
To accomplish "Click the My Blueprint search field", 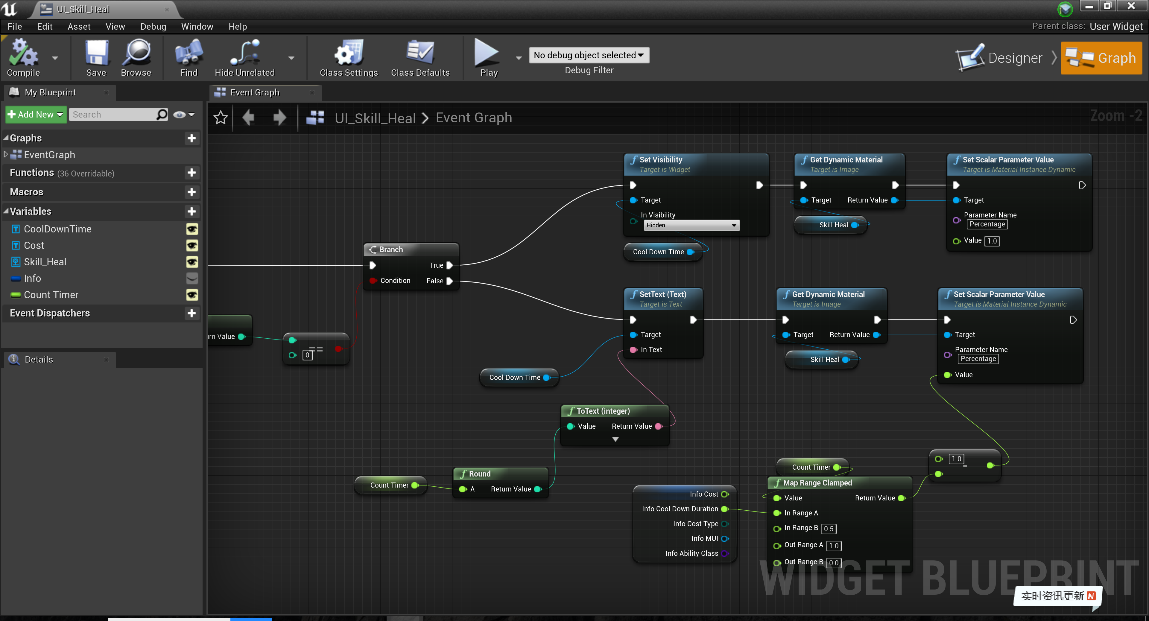I will pyautogui.click(x=116, y=114).
